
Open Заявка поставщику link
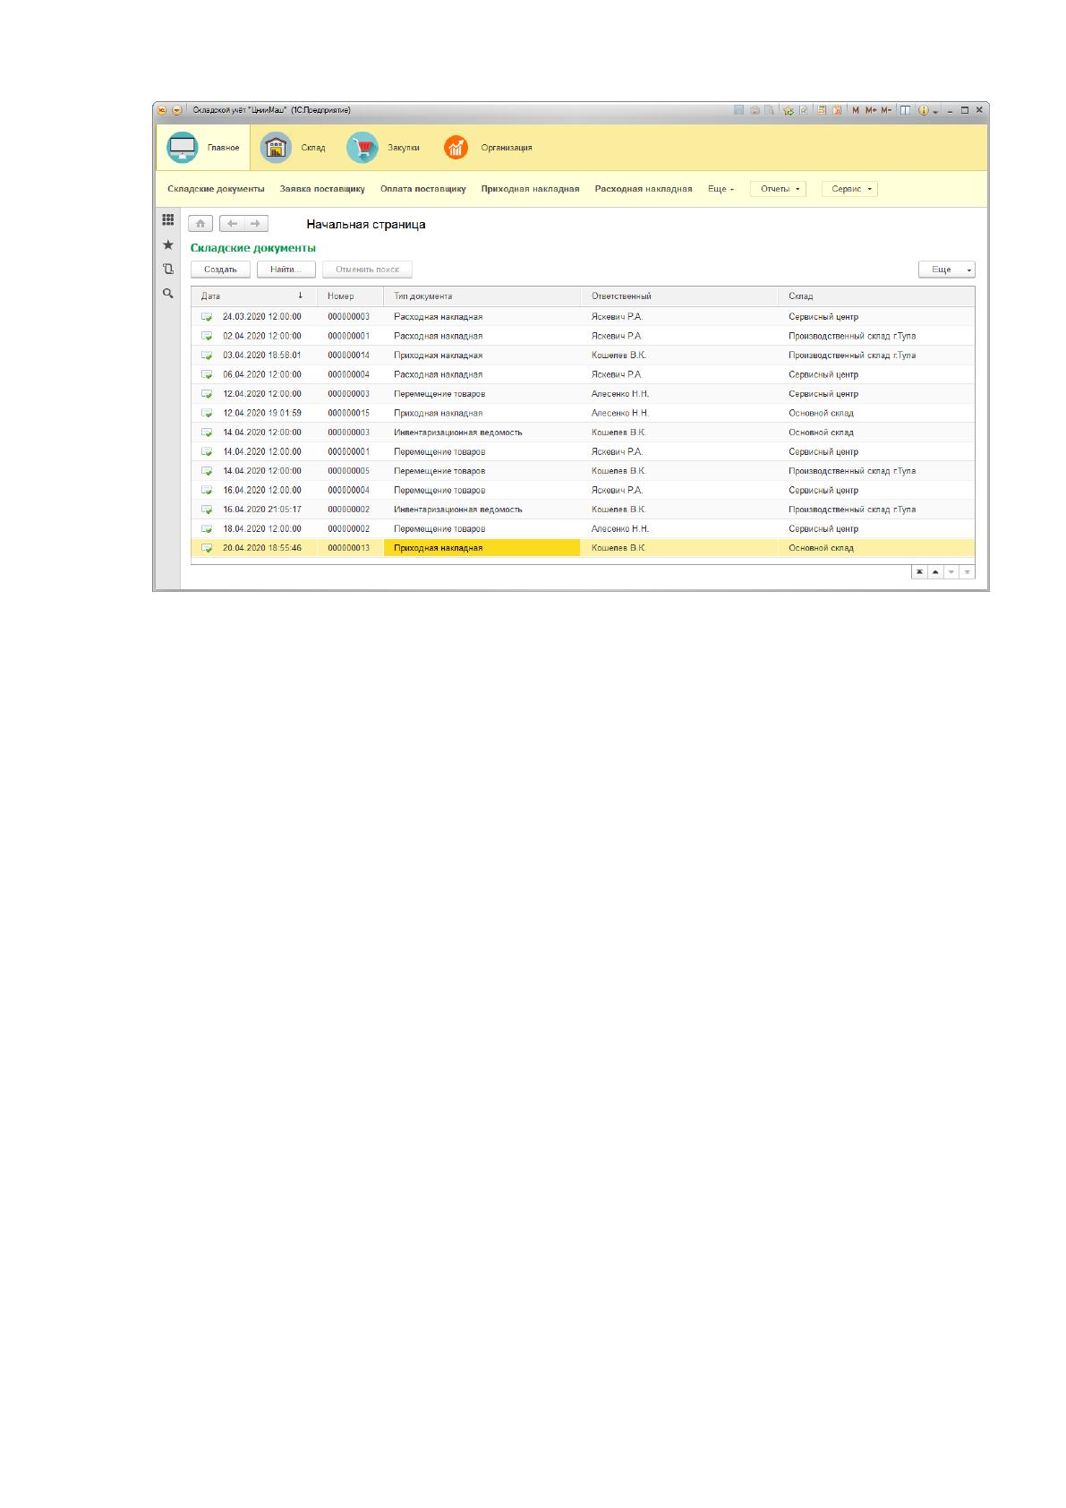pyautogui.click(x=322, y=189)
